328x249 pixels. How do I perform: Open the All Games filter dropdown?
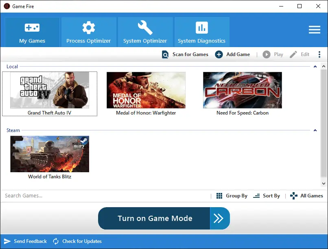point(312,196)
